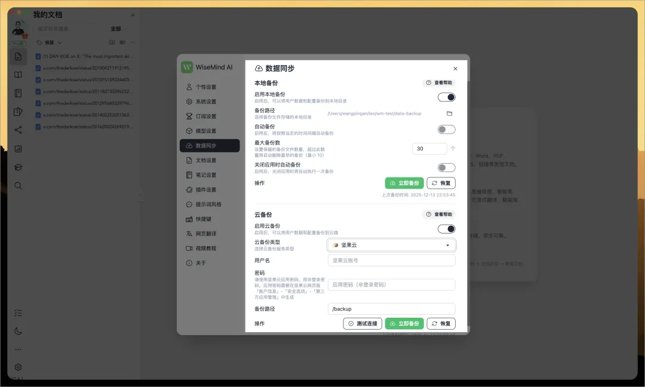Image resolution: width=645 pixels, height=387 pixels.
Task: Turn off the 启用云备份 switch
Action: point(446,229)
